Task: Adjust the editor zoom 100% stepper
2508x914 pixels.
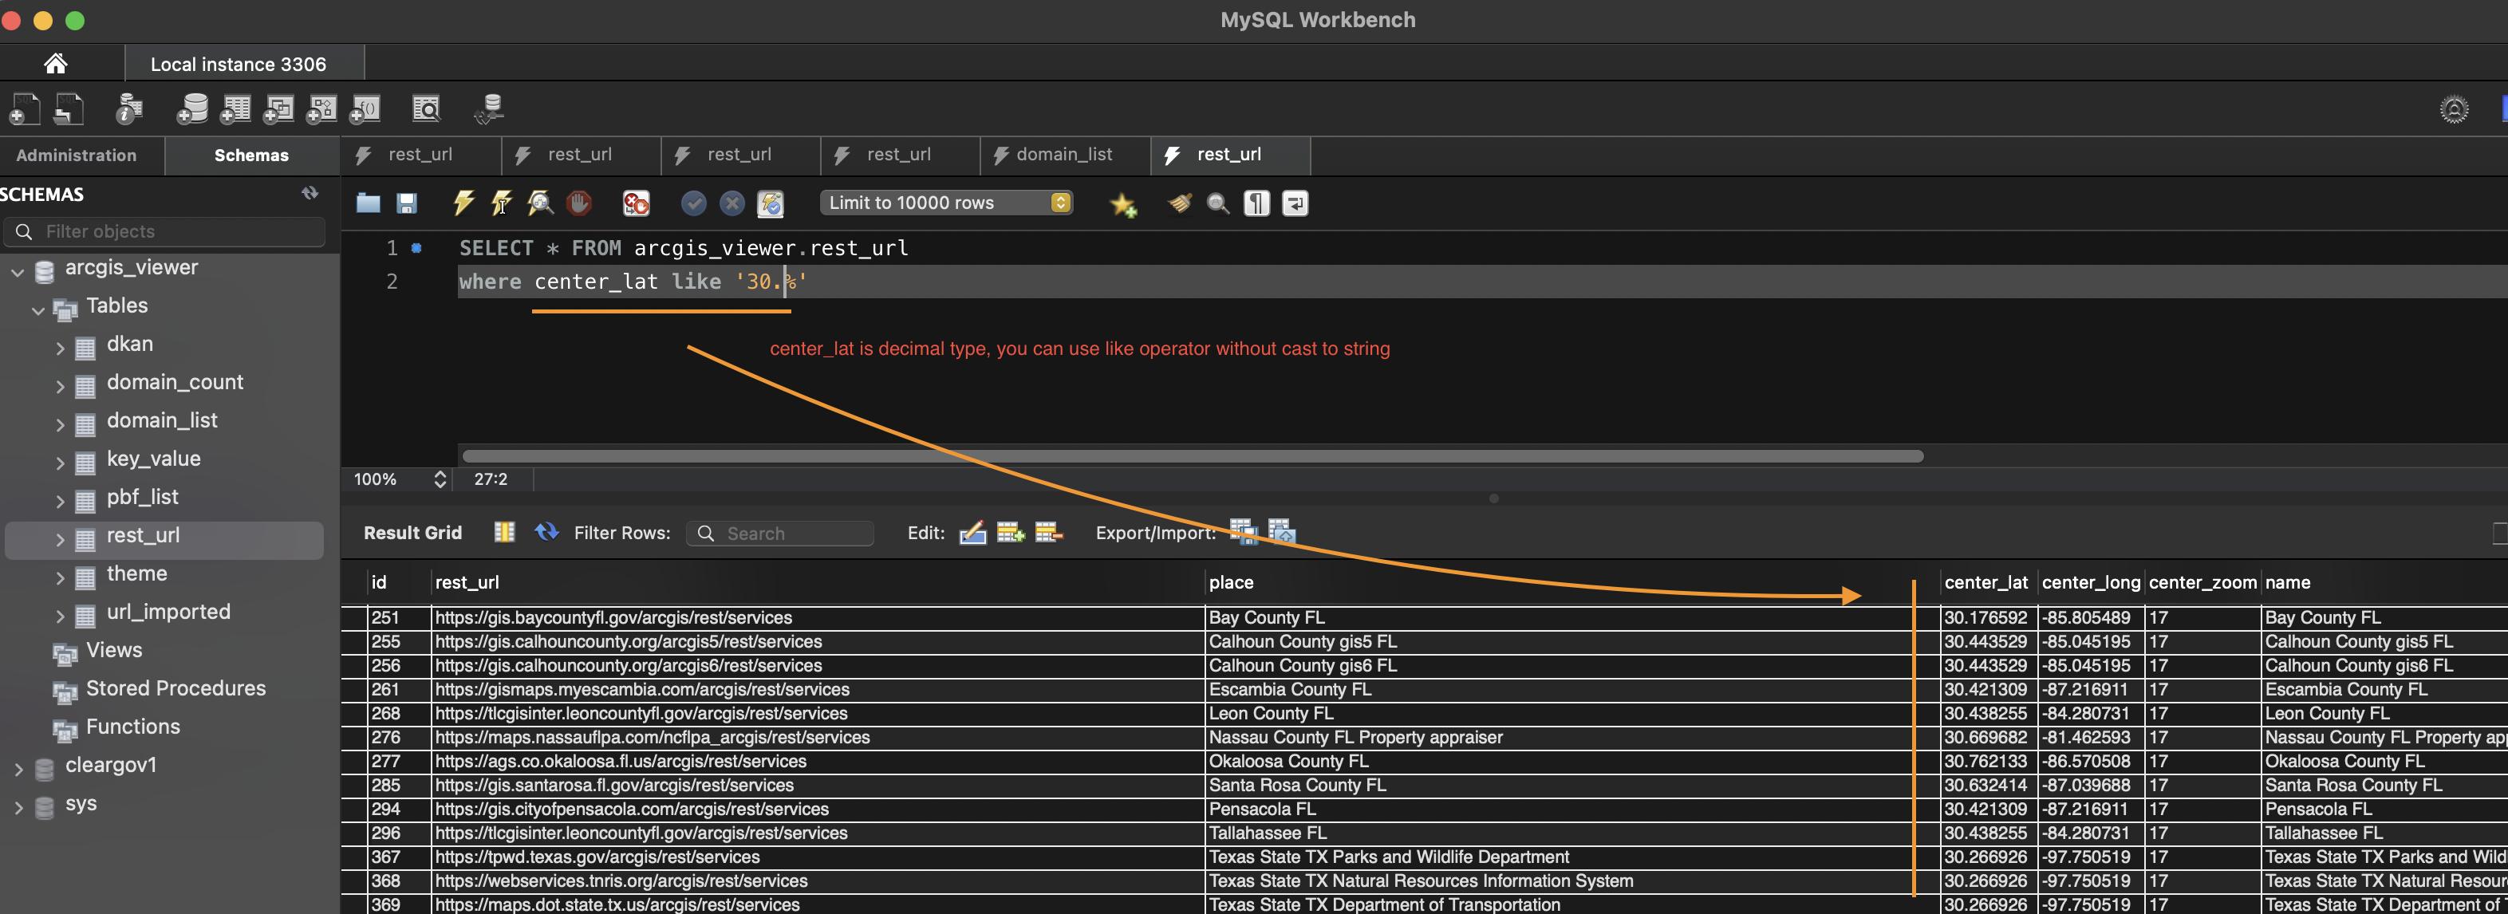Action: (x=440, y=479)
